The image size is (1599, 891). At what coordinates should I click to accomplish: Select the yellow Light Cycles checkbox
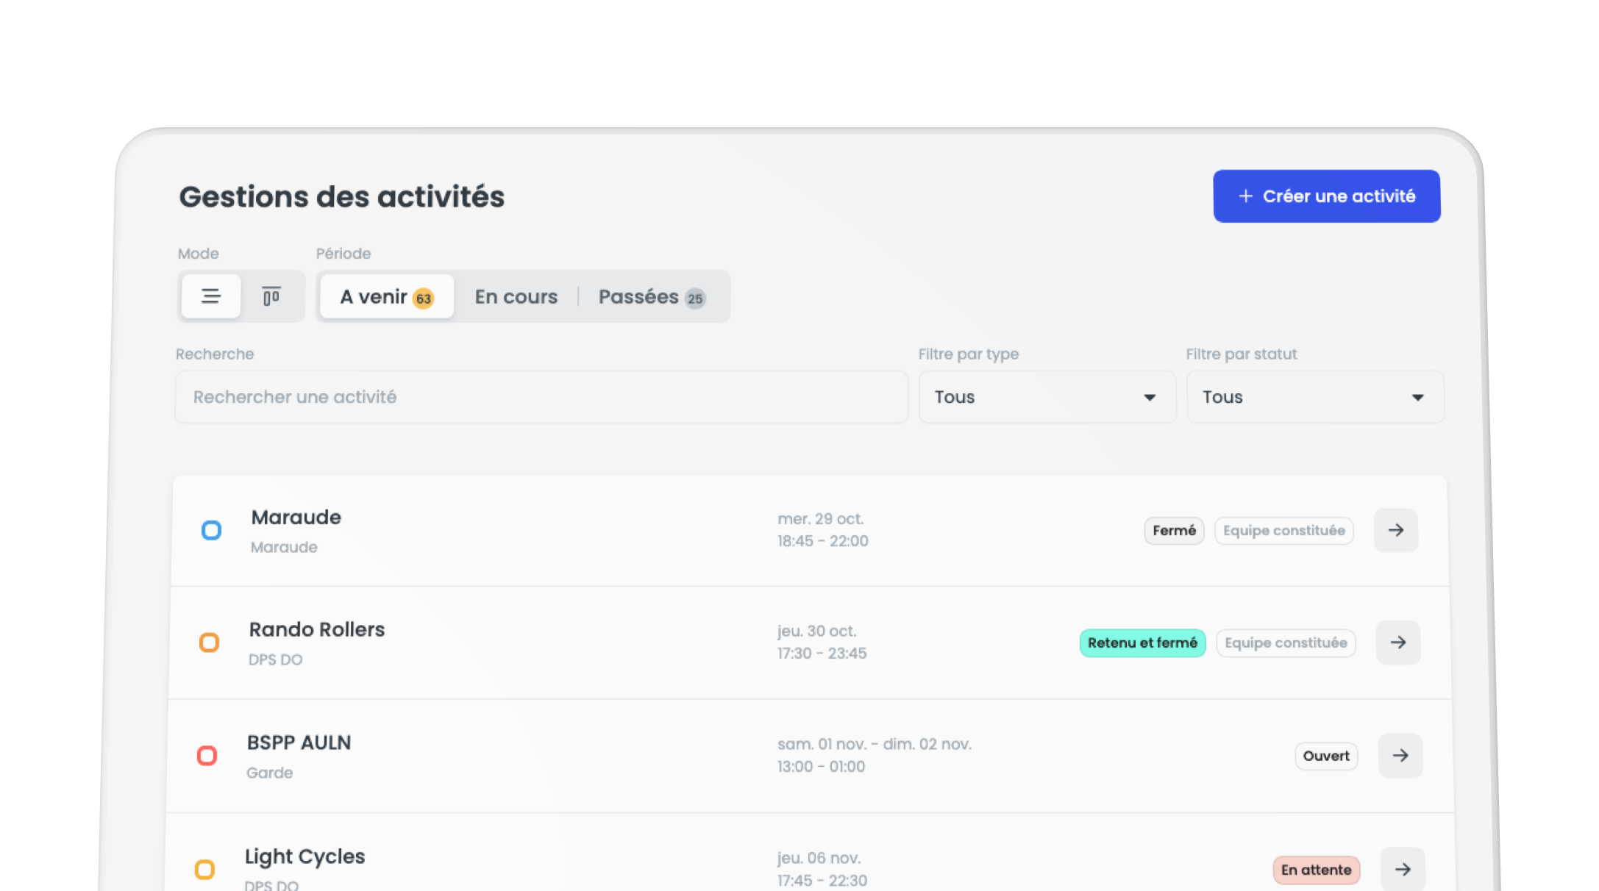204,870
